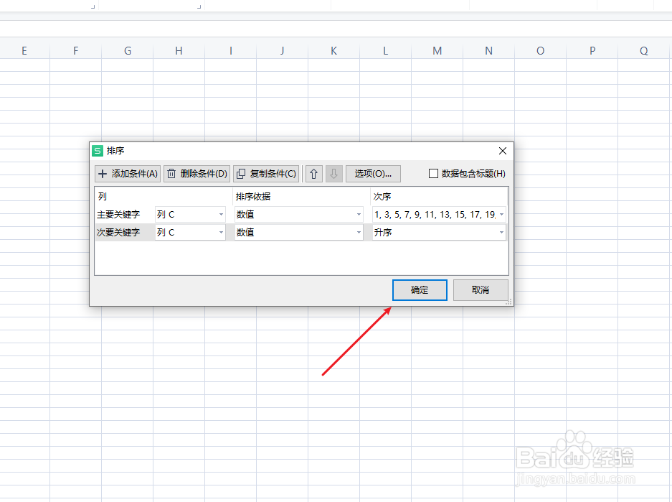
Task: Open the 排序依据 dropdown for primary key
Action: [x=359, y=214]
